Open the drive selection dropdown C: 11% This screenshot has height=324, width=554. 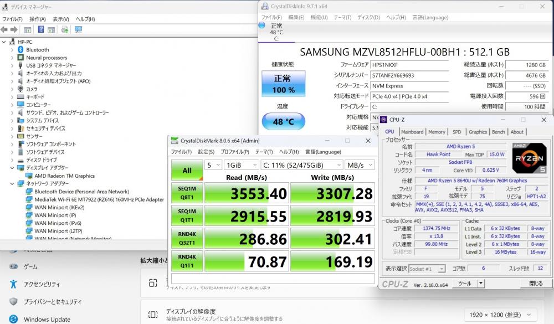301,165
